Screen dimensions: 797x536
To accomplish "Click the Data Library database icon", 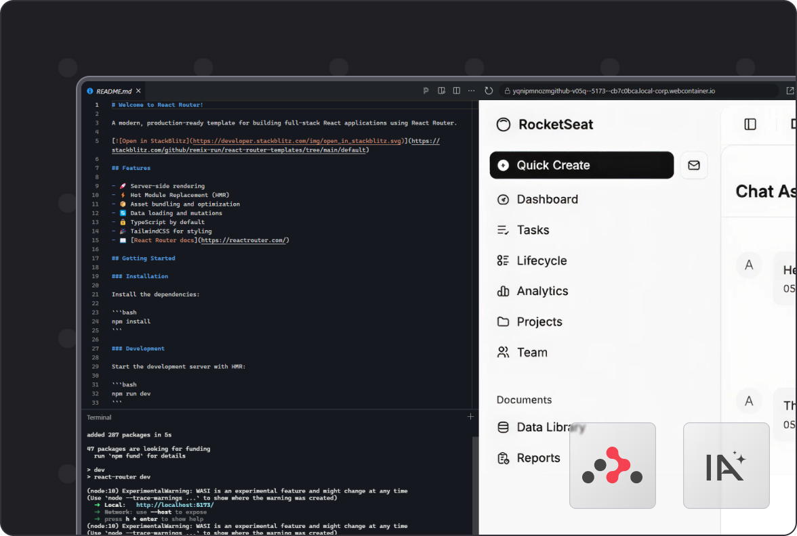I will tap(503, 428).
